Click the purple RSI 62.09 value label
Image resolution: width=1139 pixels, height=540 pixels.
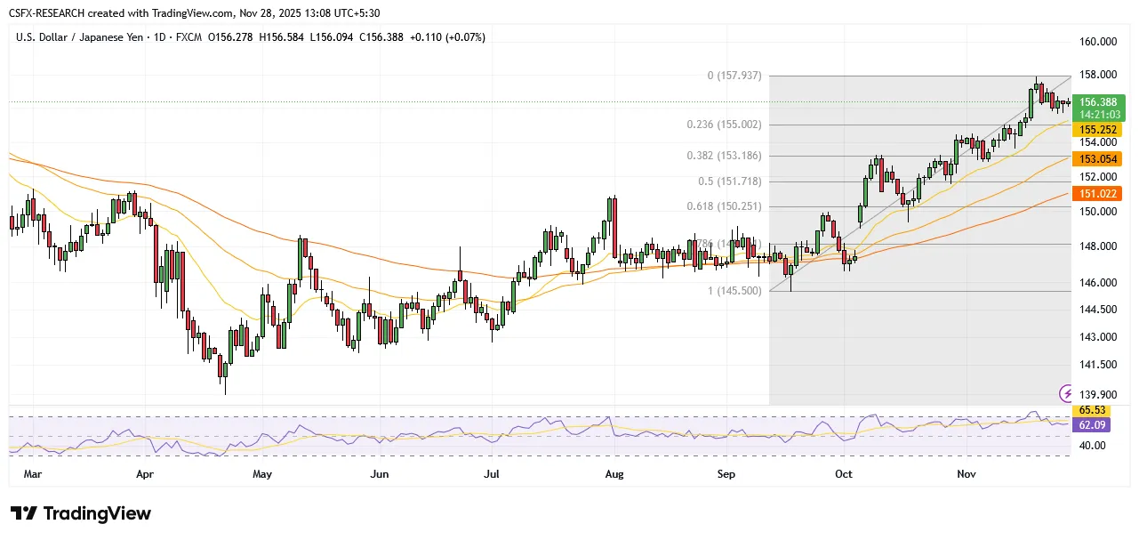(1091, 426)
